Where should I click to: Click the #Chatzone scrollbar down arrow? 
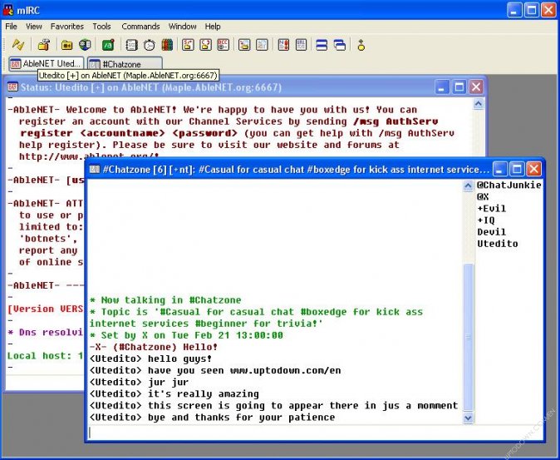468,418
